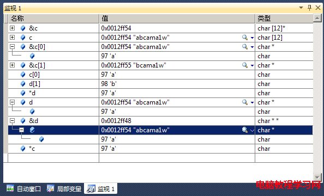
Task: Click the variable cube icon beside &c[1]
Action: click(x=23, y=65)
